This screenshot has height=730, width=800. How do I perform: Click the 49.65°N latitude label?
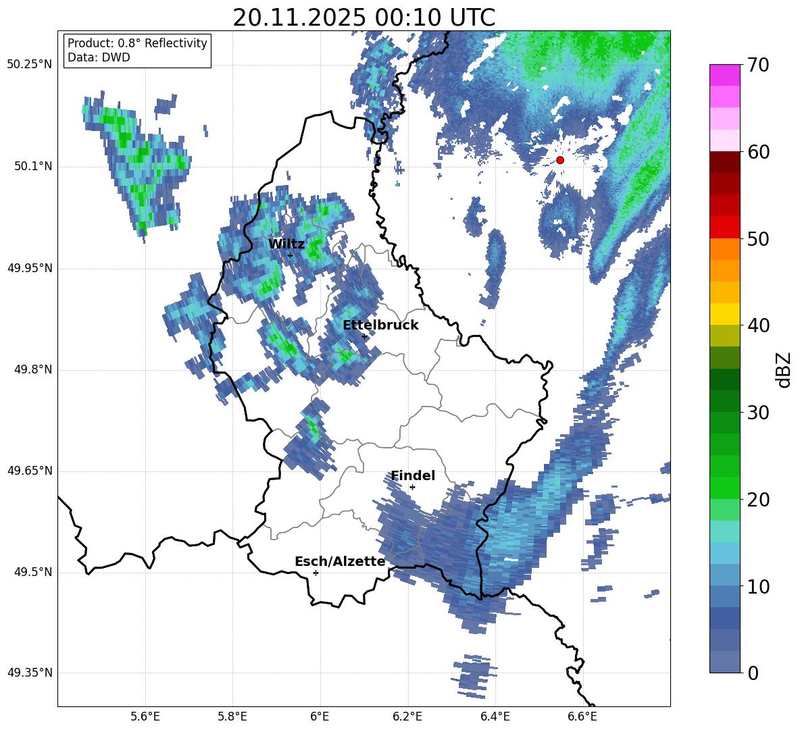[30, 471]
